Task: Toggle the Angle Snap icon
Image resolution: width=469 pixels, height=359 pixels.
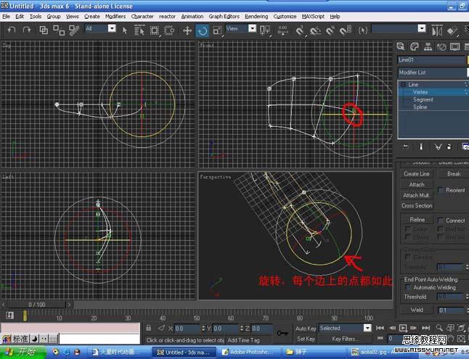Action: 315,30
